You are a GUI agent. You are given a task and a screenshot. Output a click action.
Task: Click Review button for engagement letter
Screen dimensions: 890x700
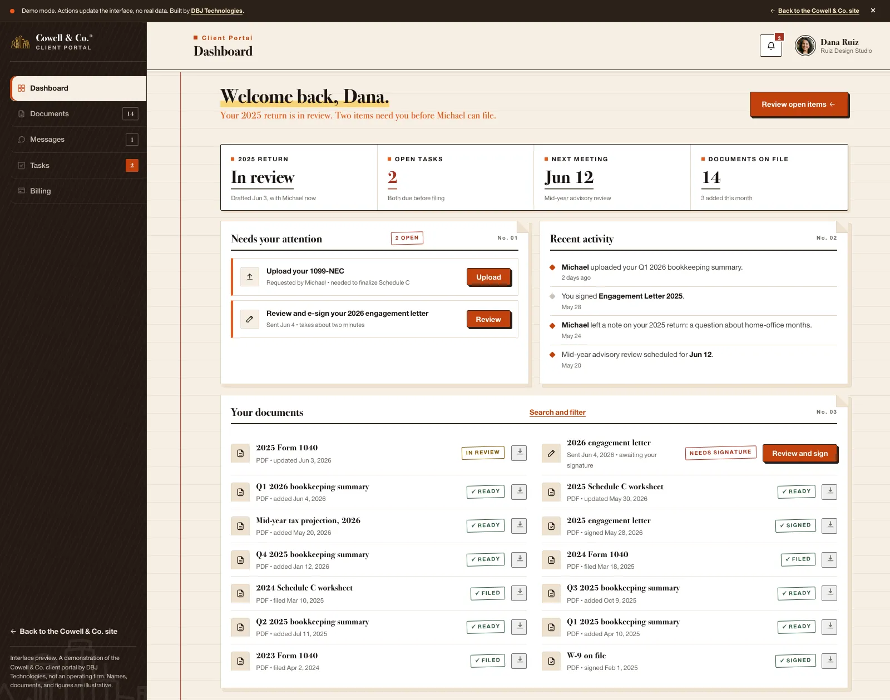pos(489,320)
